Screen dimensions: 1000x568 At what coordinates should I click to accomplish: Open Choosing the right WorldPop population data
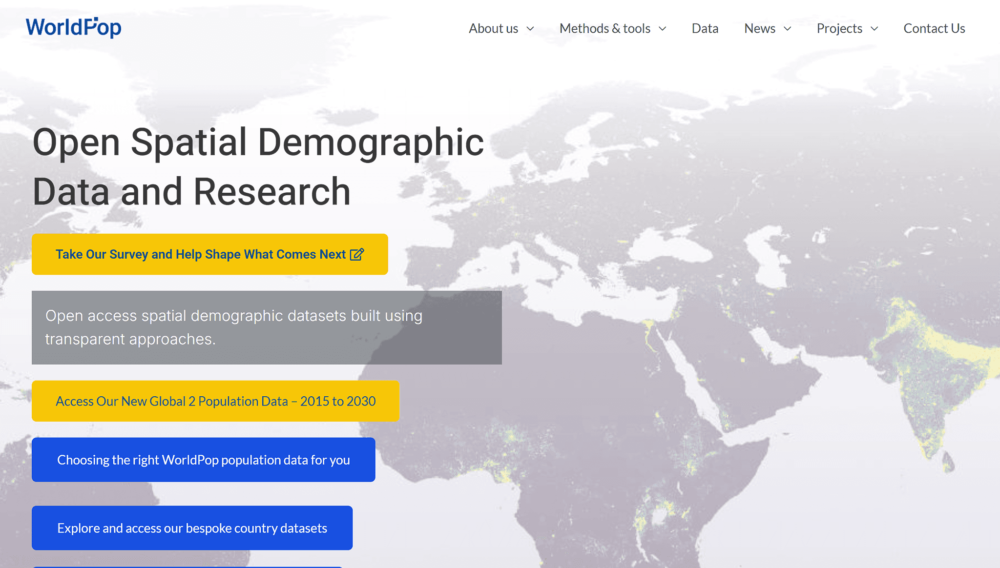[x=203, y=460]
